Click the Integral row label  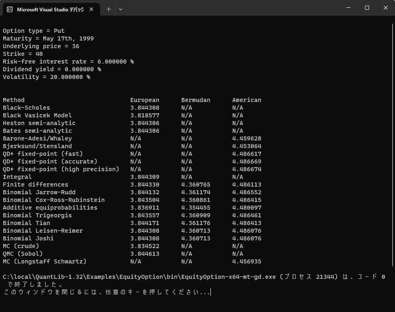(x=17, y=177)
